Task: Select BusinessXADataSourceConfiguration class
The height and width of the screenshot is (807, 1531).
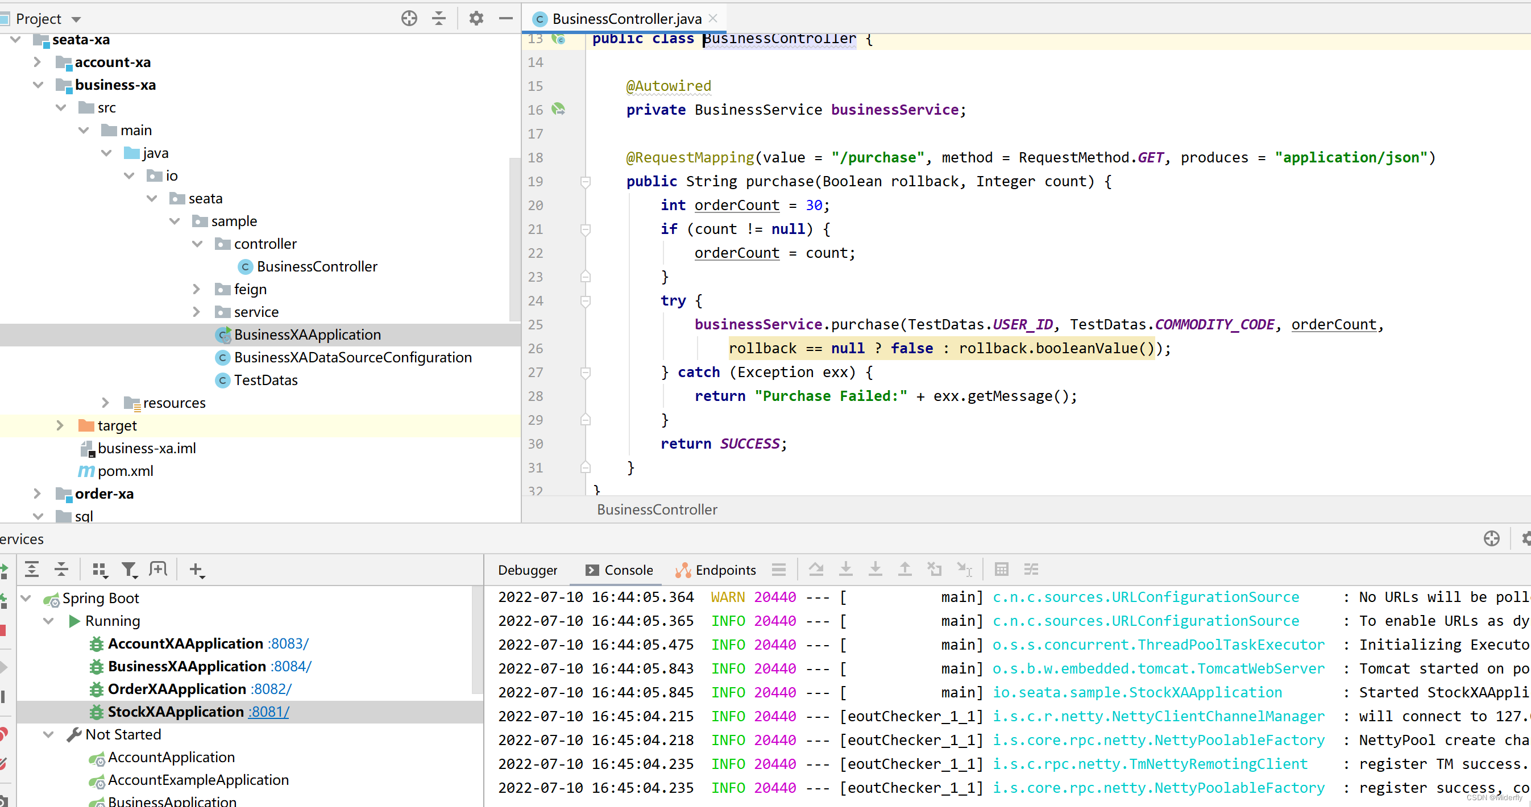Action: pyautogui.click(x=352, y=357)
